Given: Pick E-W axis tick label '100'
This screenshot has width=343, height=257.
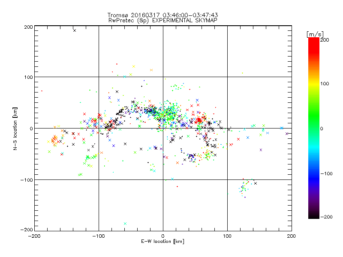Looking at the screenshot, I should [227, 236].
